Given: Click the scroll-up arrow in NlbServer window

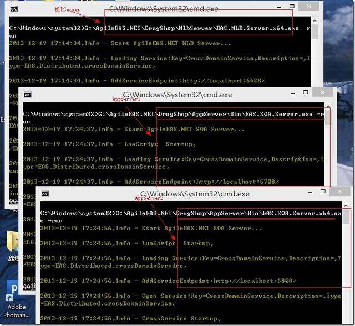Looking at the screenshot, I should [315, 21].
